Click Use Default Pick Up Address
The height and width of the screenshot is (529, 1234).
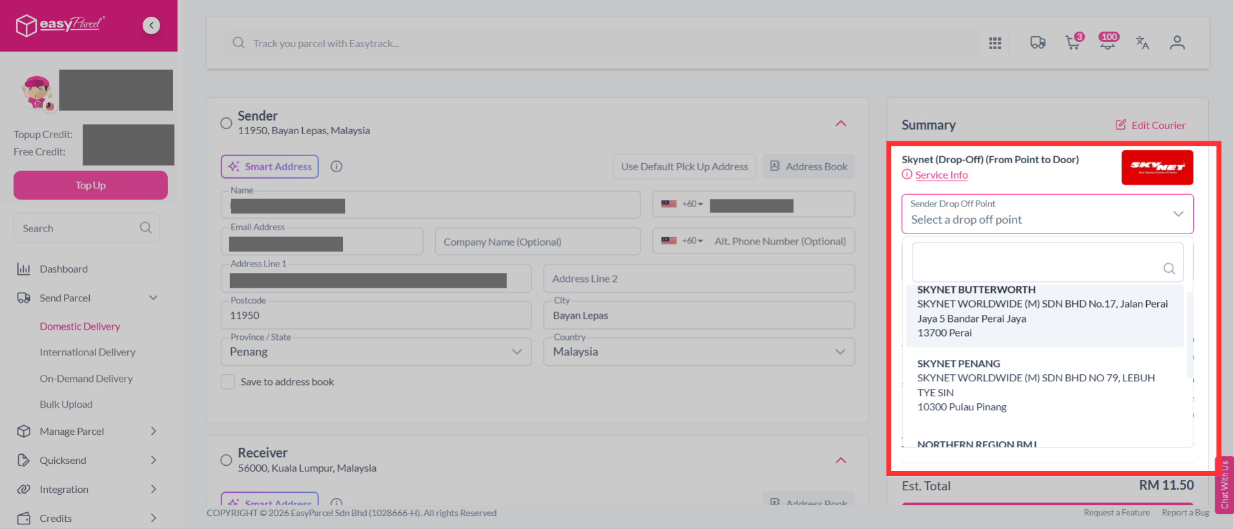[684, 166]
